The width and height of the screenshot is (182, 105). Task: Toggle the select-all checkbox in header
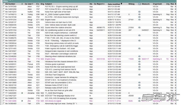4,4
